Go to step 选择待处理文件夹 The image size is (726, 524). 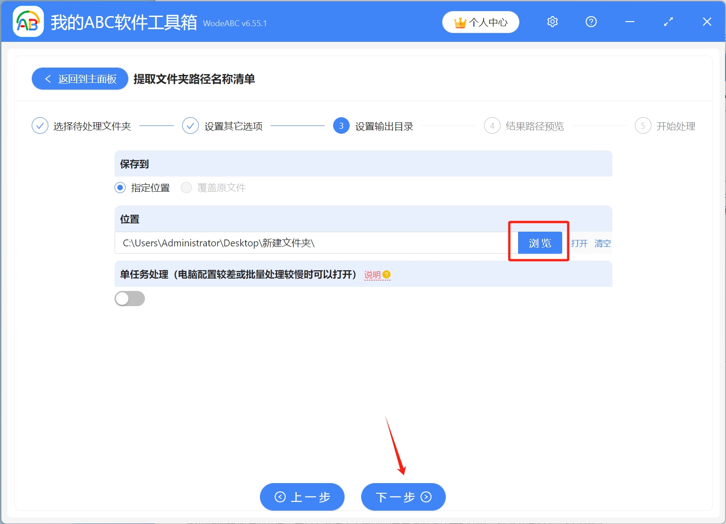[81, 126]
